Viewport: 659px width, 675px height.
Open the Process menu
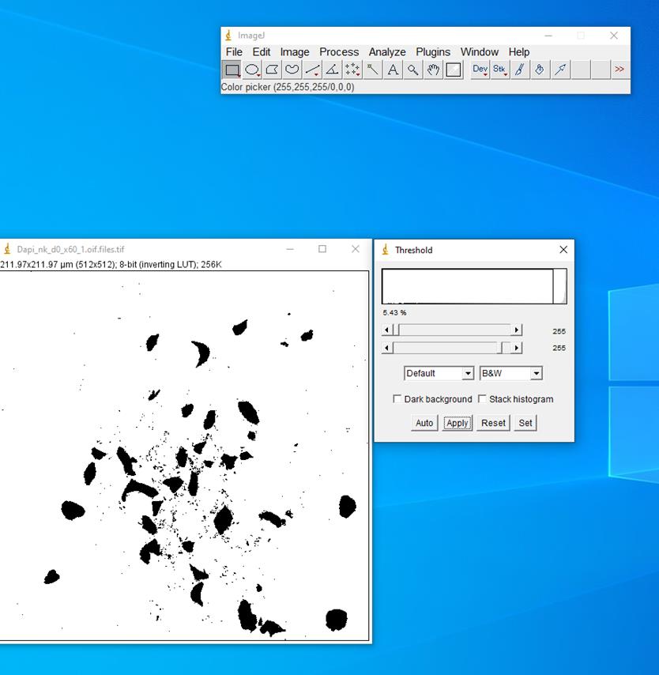click(339, 51)
